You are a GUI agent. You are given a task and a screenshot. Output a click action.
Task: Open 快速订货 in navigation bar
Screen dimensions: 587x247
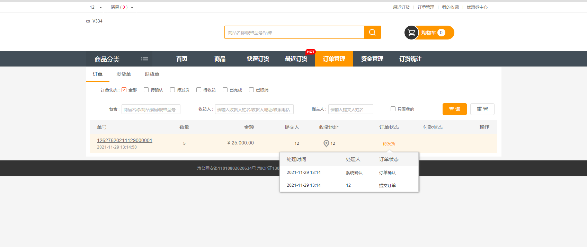click(x=258, y=59)
